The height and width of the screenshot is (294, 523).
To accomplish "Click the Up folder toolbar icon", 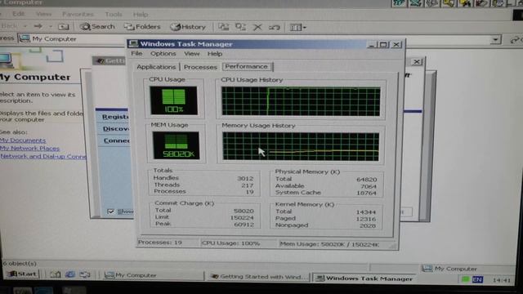I will (64, 26).
